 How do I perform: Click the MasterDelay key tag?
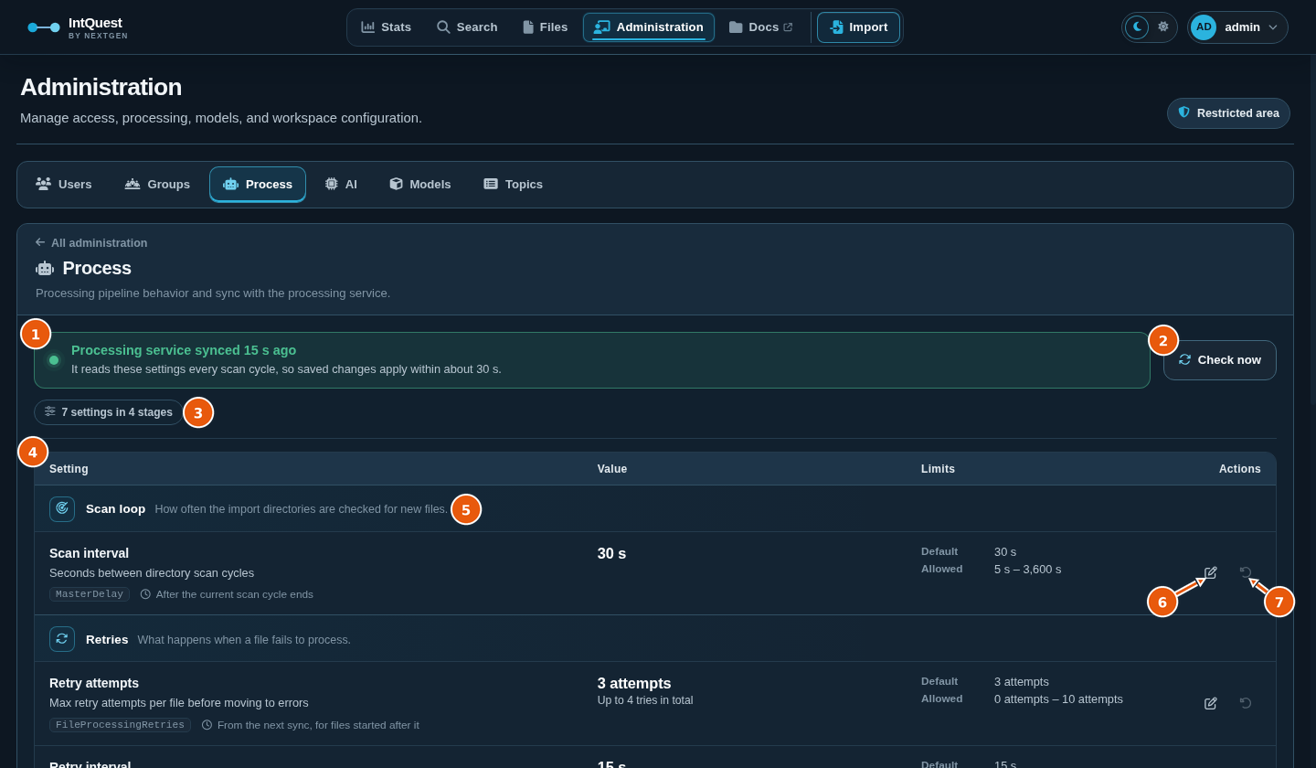pos(90,594)
